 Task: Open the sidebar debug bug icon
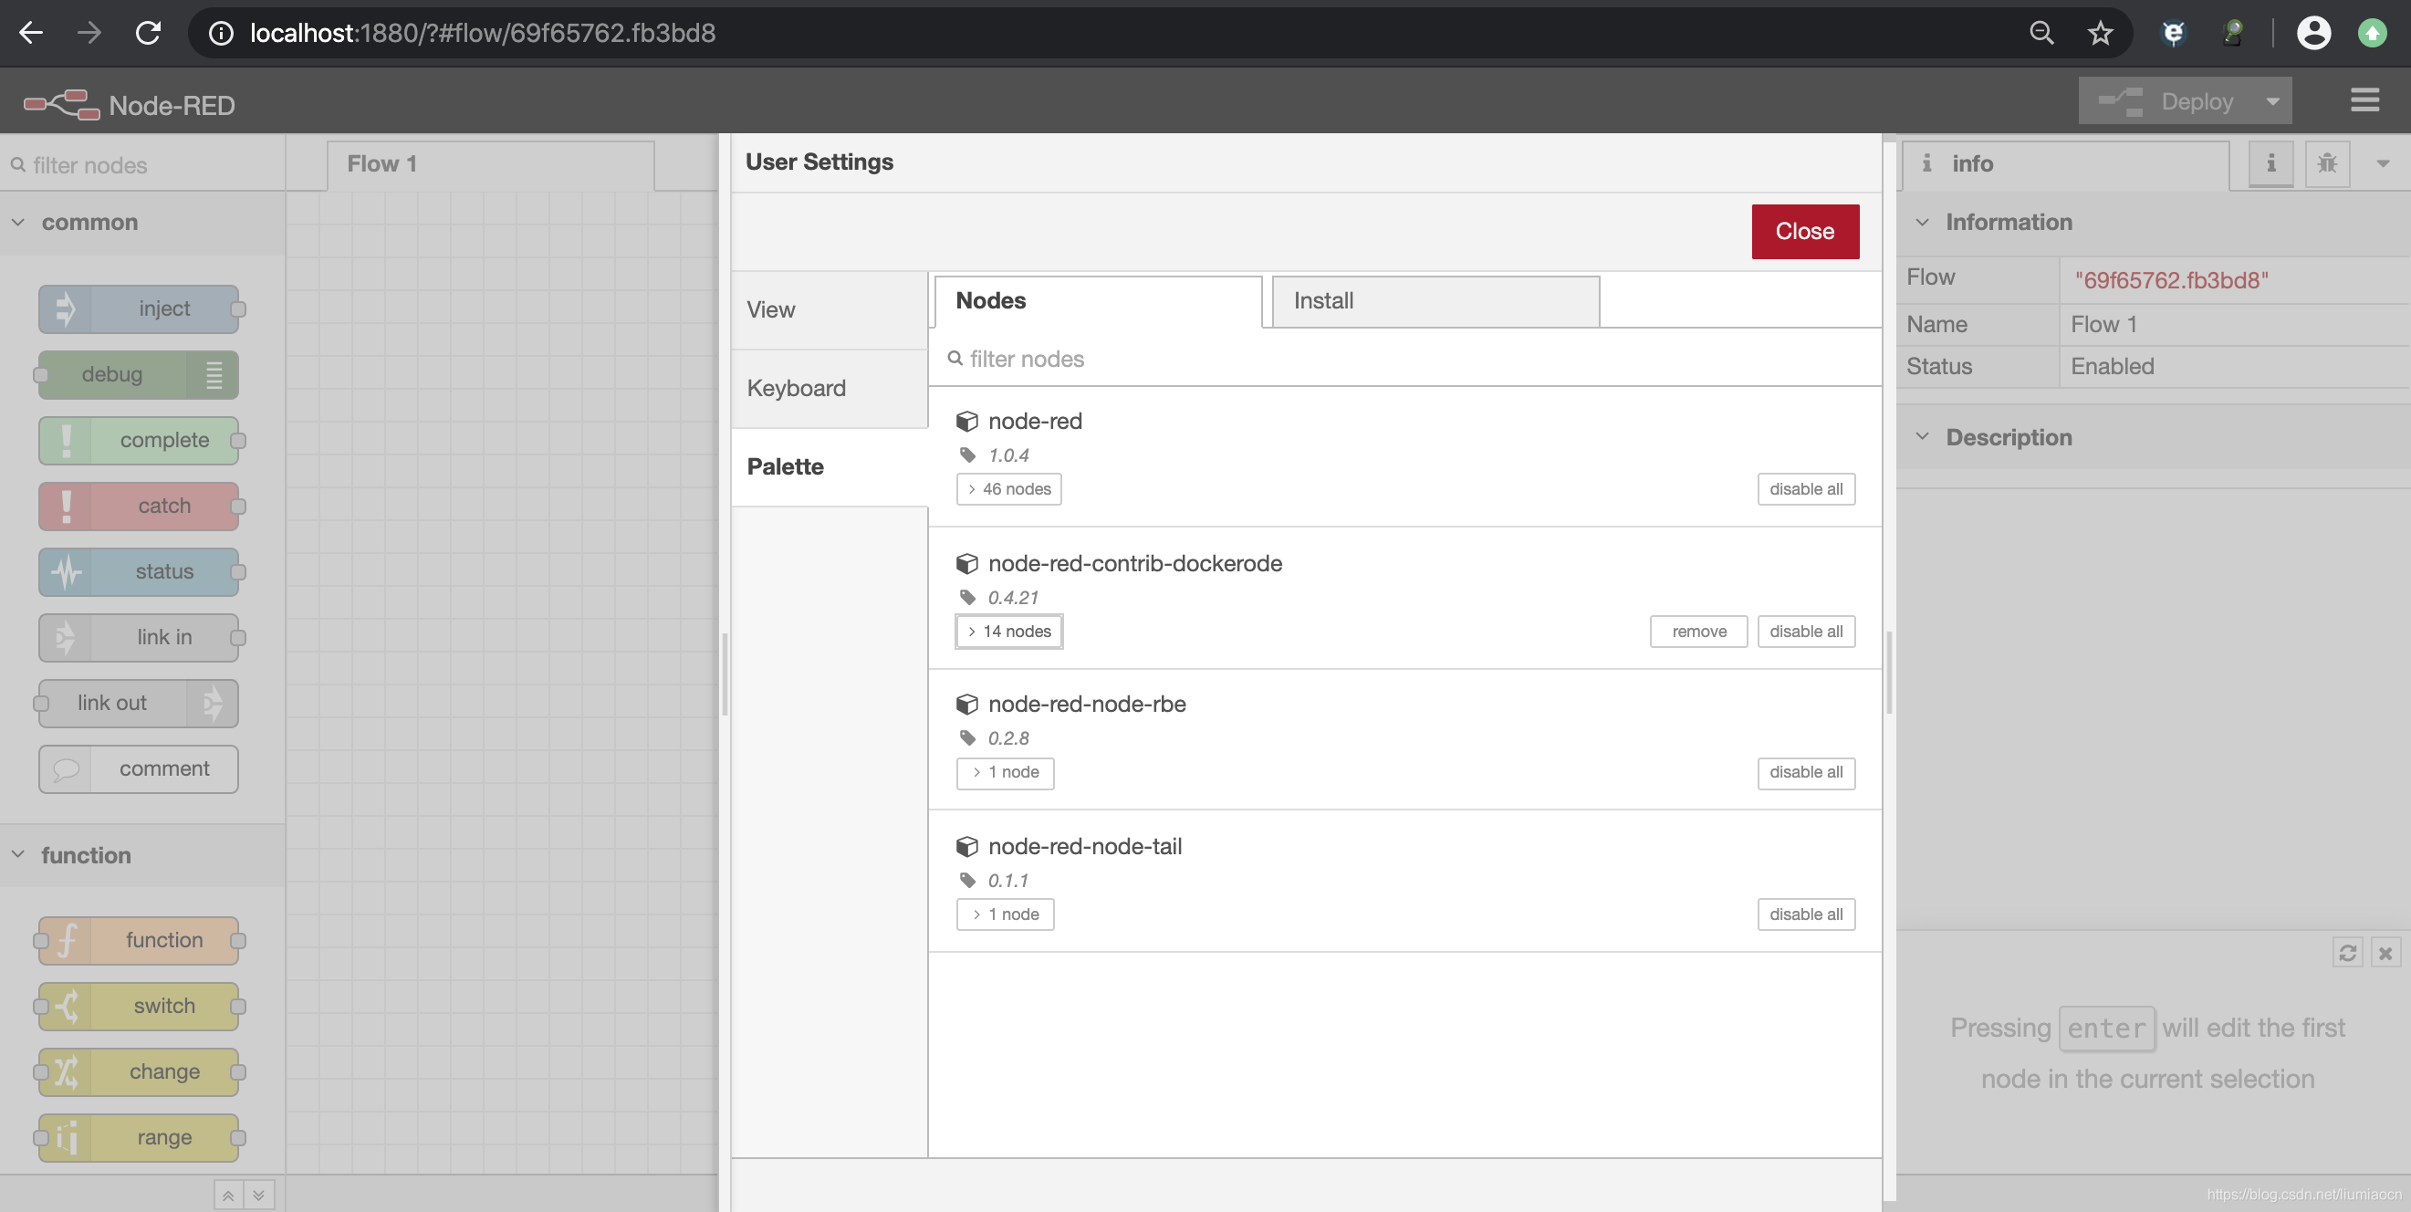[x=2327, y=163]
